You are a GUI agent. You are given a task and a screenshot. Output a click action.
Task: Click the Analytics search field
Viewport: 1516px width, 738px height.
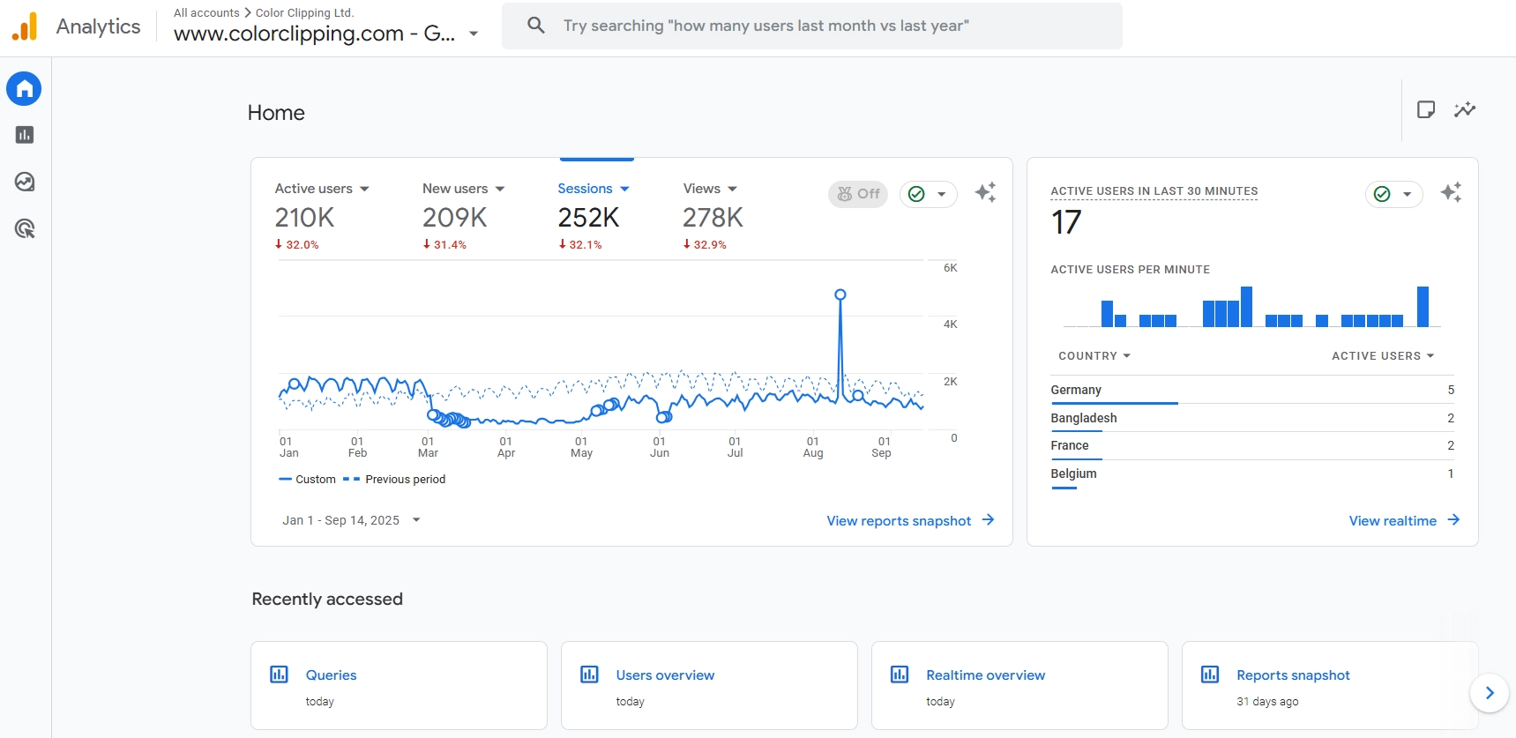(811, 26)
